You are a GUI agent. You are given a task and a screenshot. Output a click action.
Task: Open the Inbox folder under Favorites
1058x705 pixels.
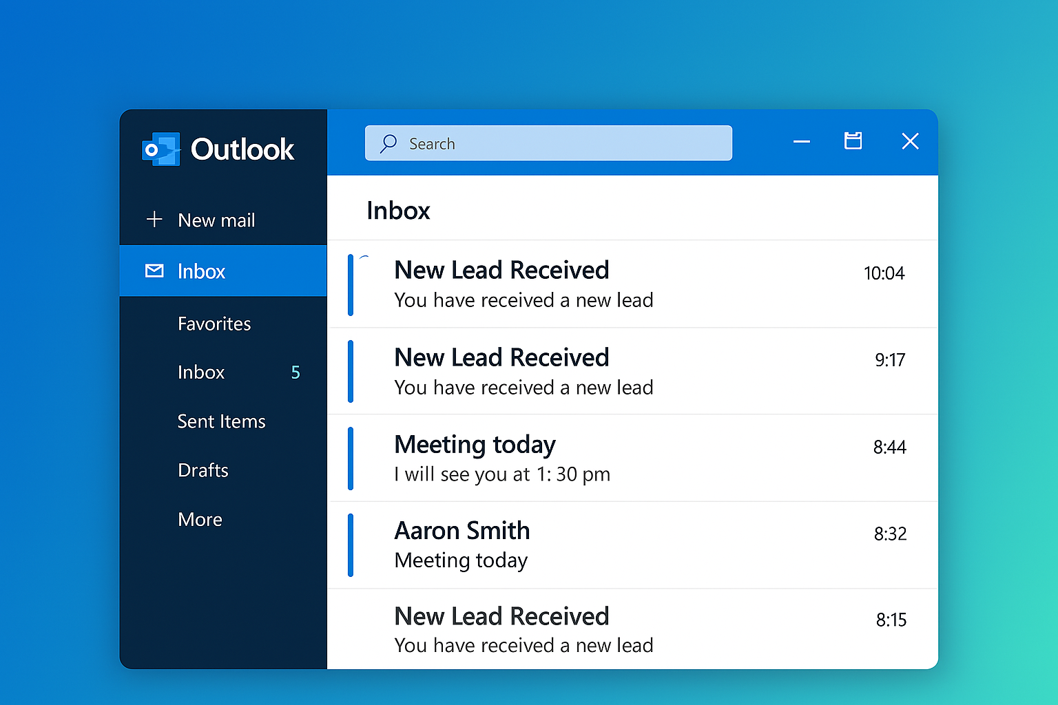201,372
